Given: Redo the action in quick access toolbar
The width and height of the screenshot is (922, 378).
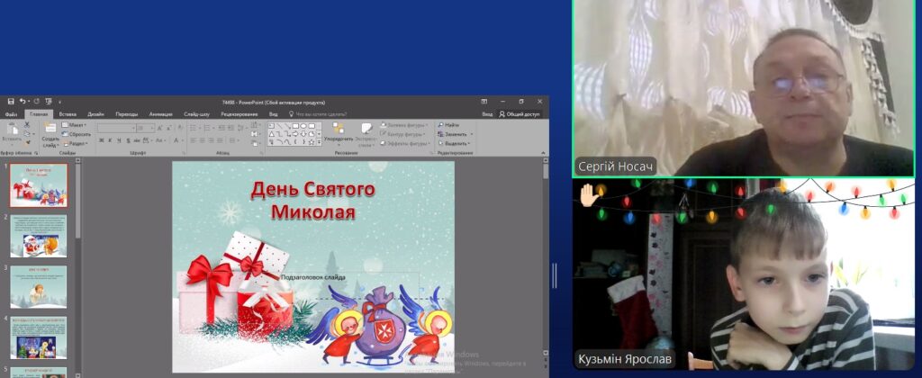Looking at the screenshot, I should tap(36, 102).
